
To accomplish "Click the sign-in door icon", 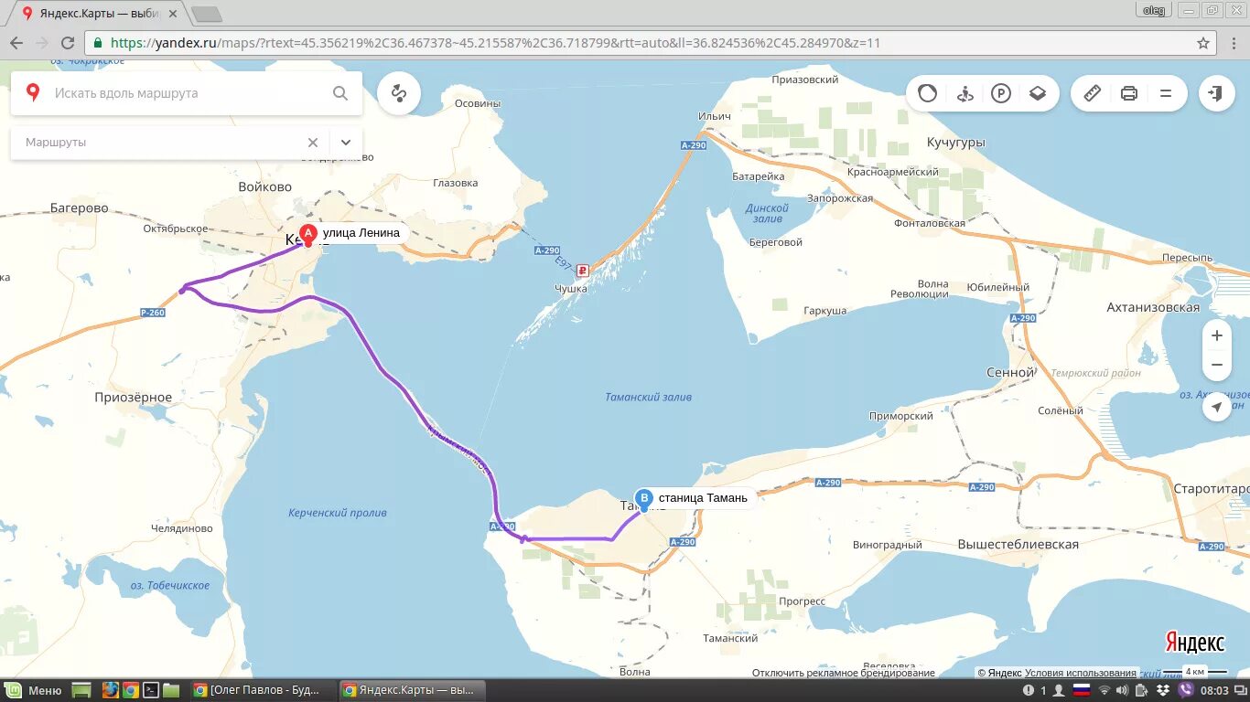I will [x=1216, y=93].
